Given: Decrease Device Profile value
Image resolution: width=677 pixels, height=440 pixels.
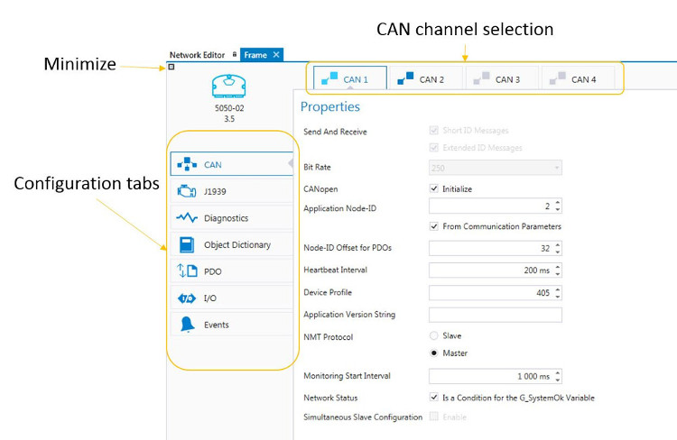Looking at the screenshot, I should click(x=558, y=297).
